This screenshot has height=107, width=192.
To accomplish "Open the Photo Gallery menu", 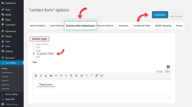I will 12,94.
